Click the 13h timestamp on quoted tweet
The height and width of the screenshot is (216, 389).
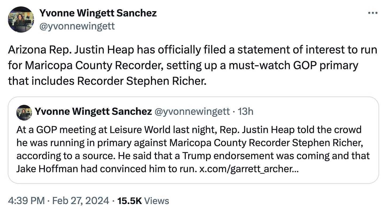[x=245, y=112]
